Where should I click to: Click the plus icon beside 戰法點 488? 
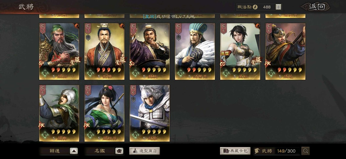279,7
